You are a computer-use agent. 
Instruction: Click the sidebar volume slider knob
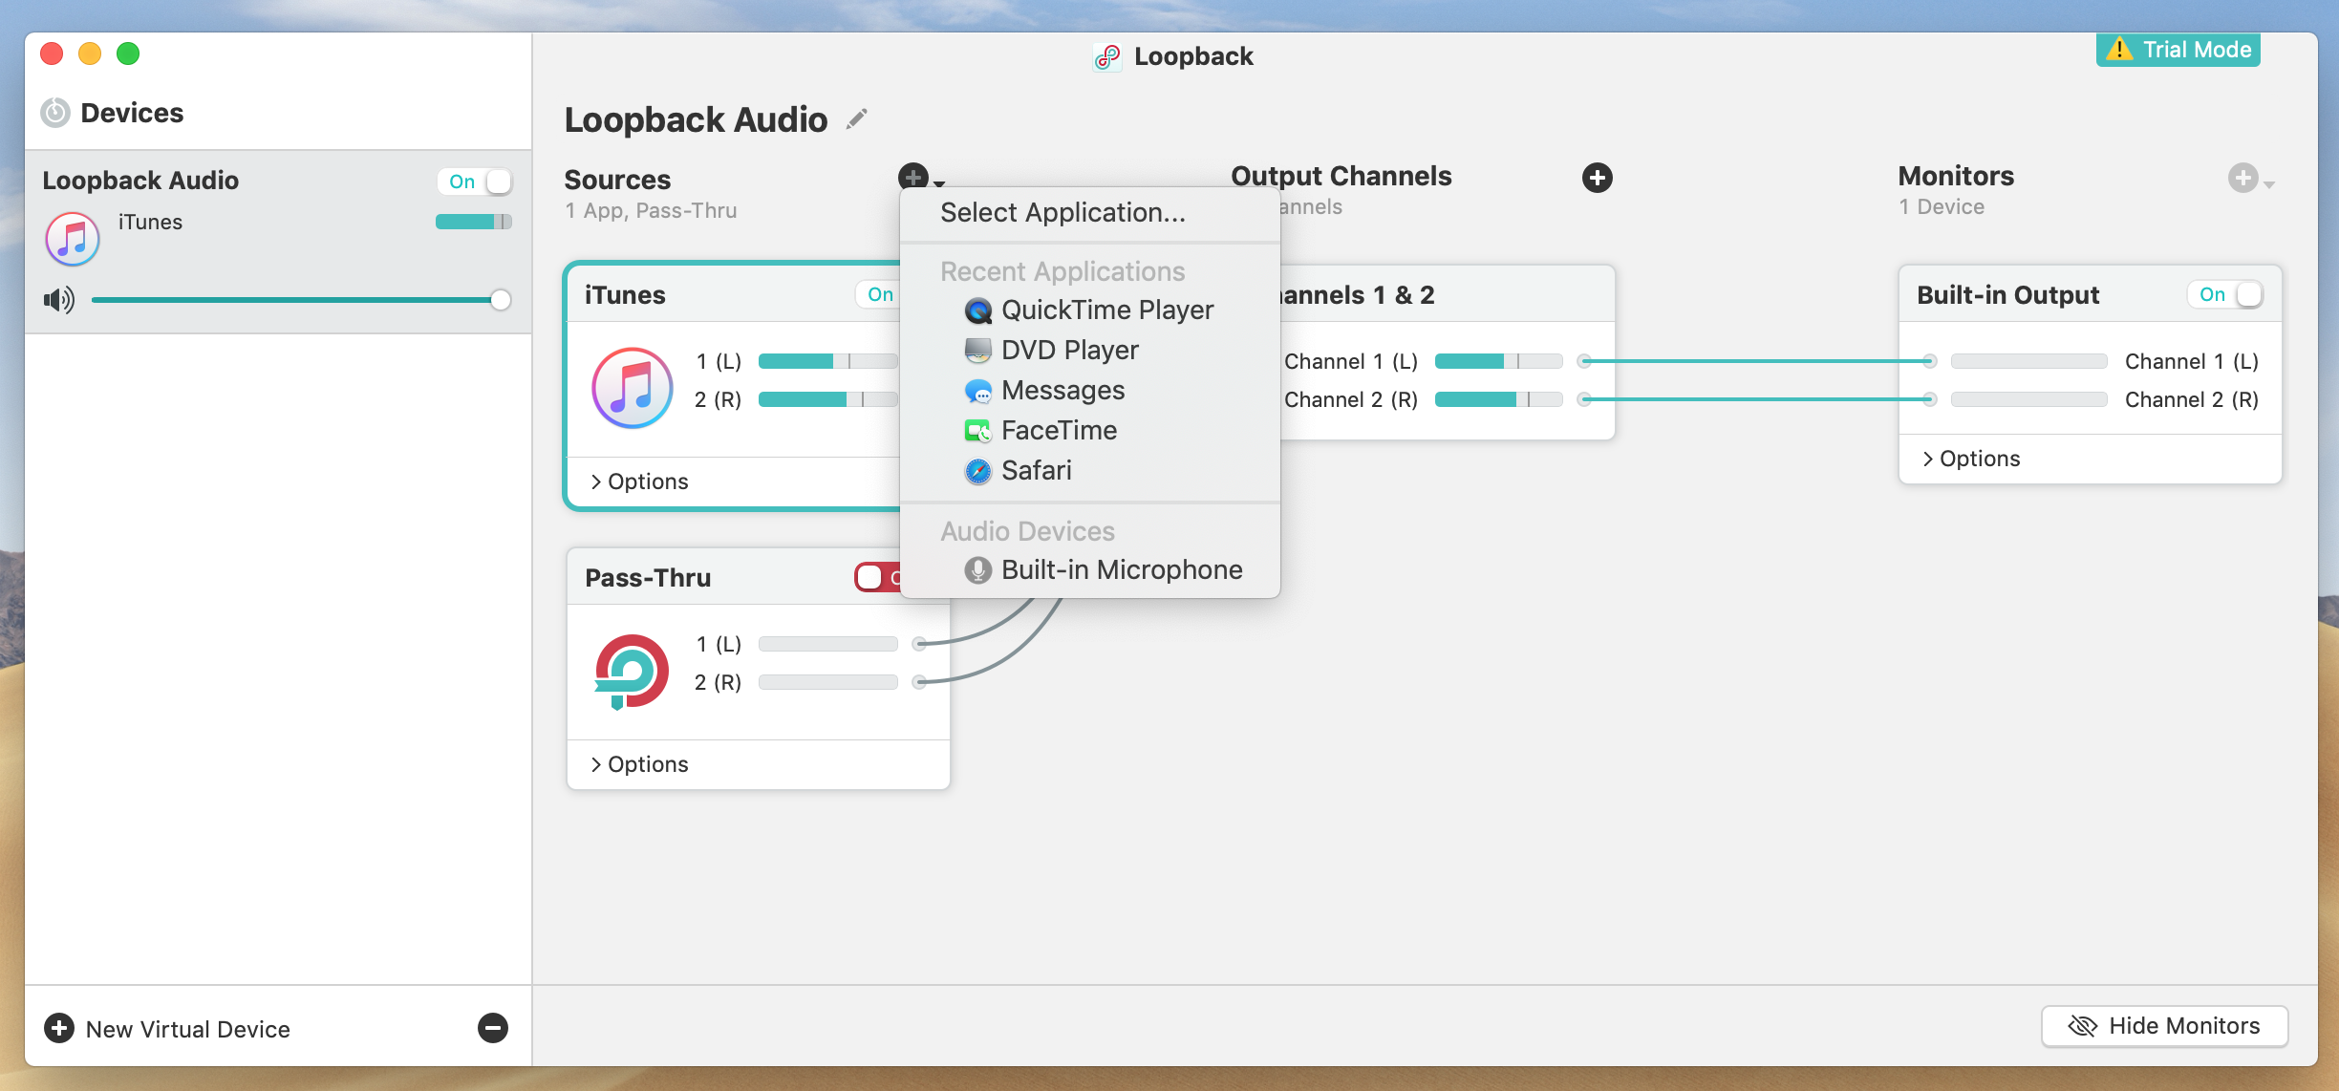tap(500, 300)
